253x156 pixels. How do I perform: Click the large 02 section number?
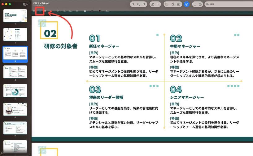[50, 33]
